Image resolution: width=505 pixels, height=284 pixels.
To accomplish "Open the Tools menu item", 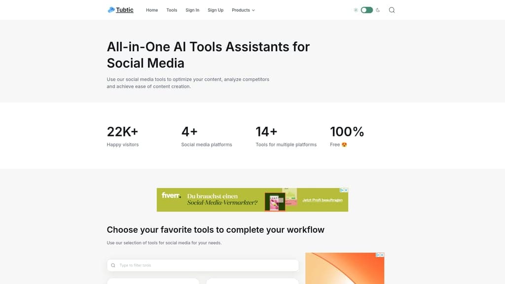I will pyautogui.click(x=172, y=10).
